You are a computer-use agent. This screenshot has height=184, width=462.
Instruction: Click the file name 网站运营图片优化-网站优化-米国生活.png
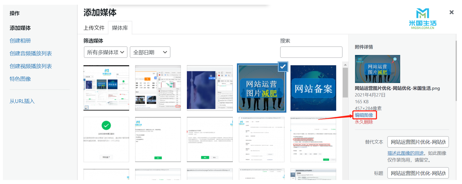click(x=398, y=88)
